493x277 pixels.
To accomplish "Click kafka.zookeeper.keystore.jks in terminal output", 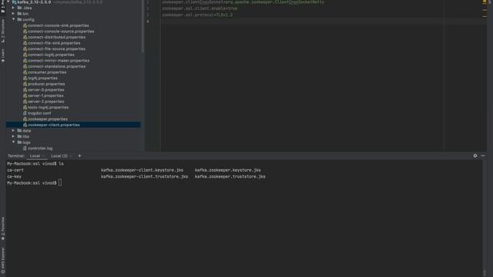I will [x=228, y=170].
